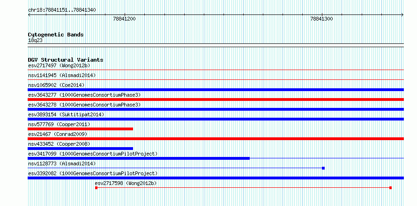Screen dimensions: 417x206
Task: Click the Cytogenetic Bands track title
Action: pyautogui.click(x=56, y=35)
